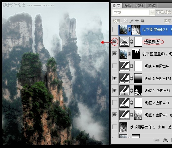
Task: Select the 以下图层盖印 2 black mask
Action: 136,54
